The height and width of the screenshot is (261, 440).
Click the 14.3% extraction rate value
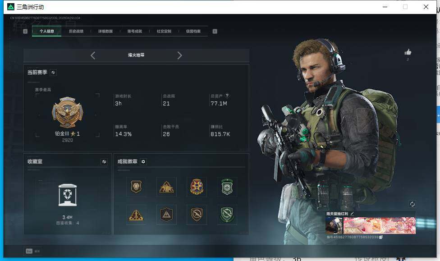click(124, 134)
